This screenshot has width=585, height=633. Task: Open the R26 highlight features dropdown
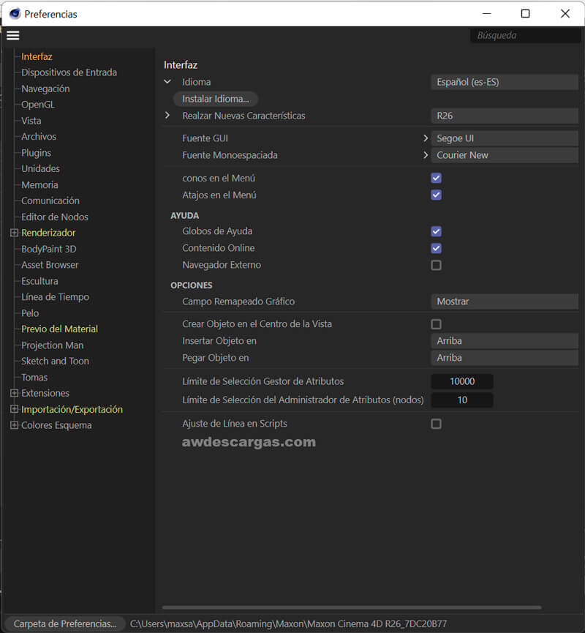tap(505, 116)
